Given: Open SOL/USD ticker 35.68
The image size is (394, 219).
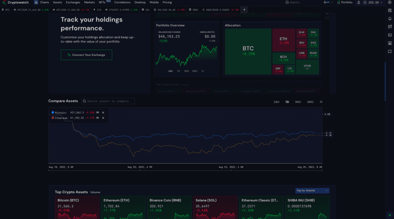Looking at the screenshot, I should (169, 10).
